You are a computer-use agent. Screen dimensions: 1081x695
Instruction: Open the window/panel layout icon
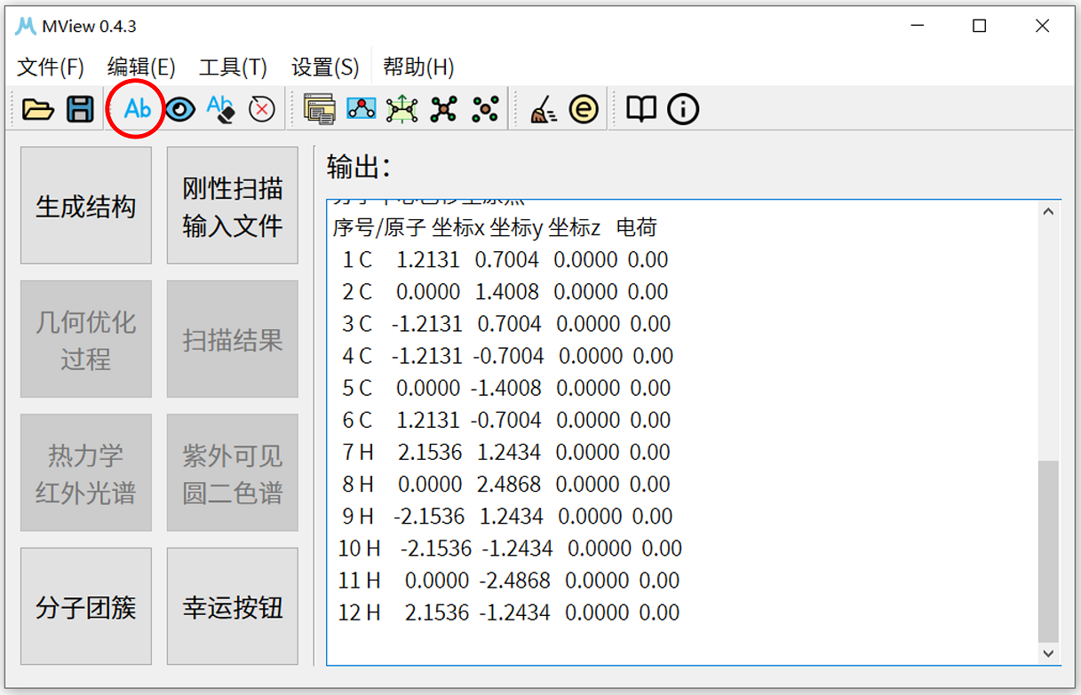click(318, 108)
